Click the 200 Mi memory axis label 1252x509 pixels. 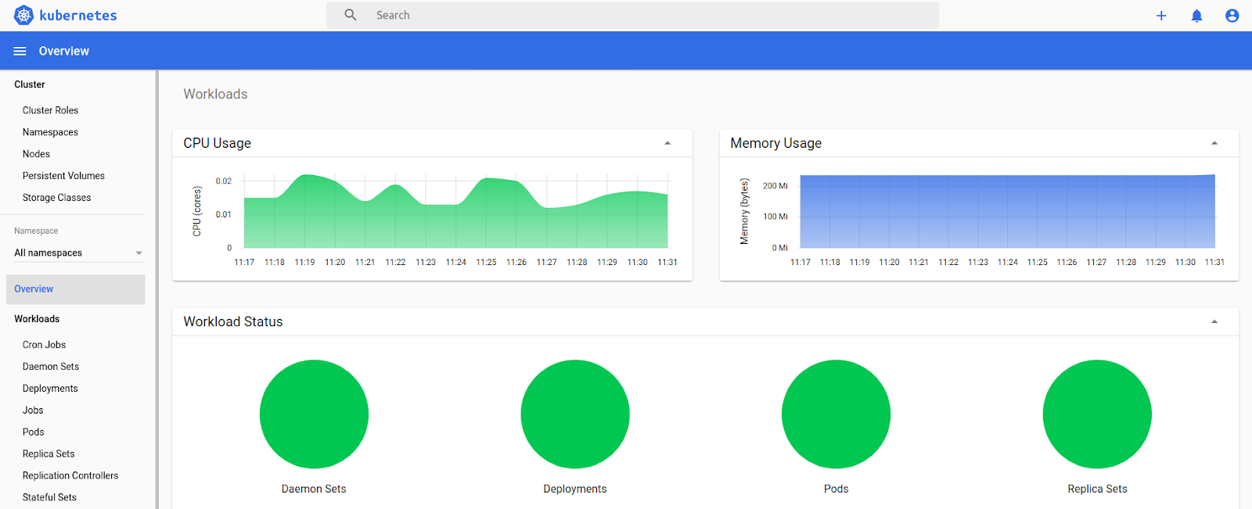click(775, 186)
